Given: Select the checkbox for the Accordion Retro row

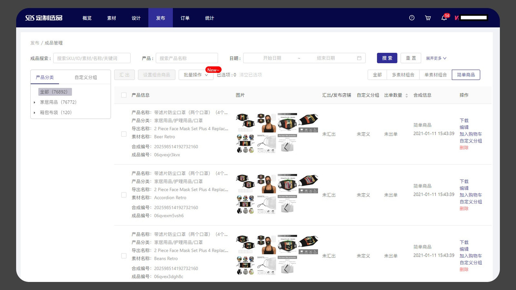Looking at the screenshot, I should pyautogui.click(x=124, y=195).
